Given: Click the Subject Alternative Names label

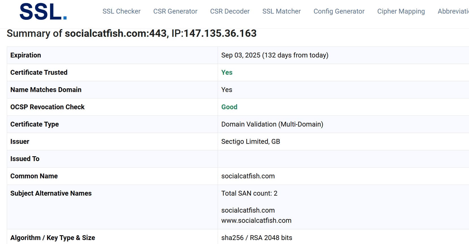Looking at the screenshot, I should tap(51, 193).
